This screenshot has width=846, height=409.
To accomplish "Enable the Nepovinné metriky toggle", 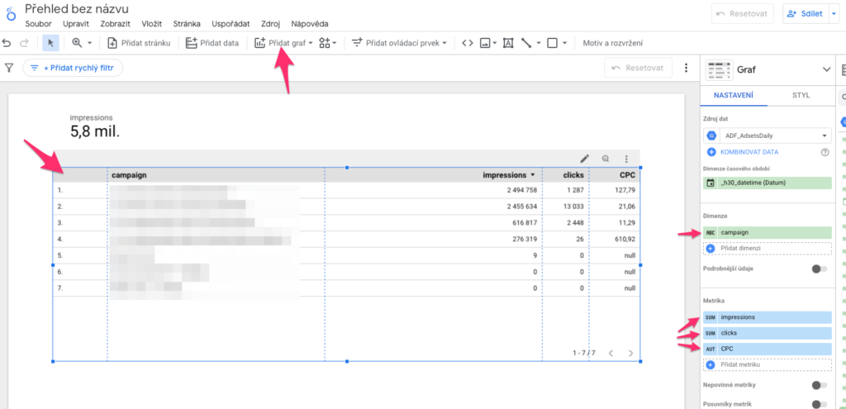I will 819,385.
